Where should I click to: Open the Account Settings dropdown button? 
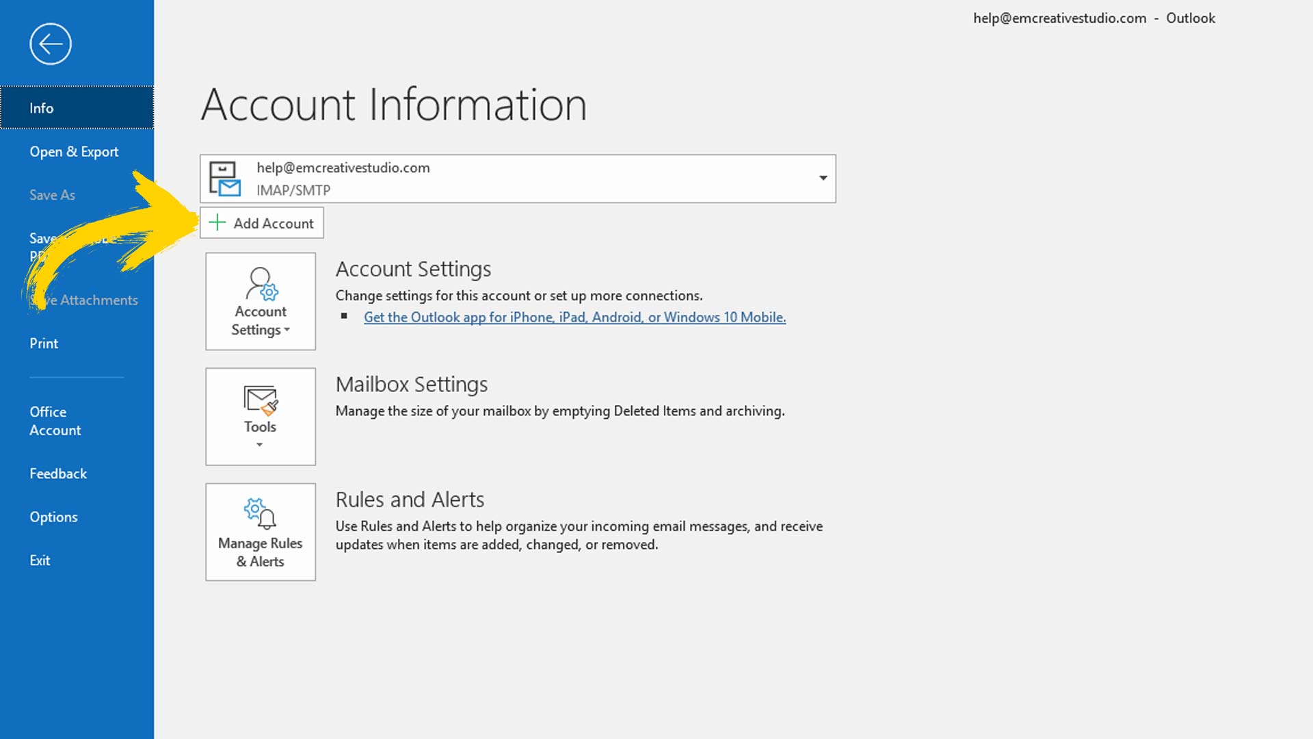(x=261, y=301)
